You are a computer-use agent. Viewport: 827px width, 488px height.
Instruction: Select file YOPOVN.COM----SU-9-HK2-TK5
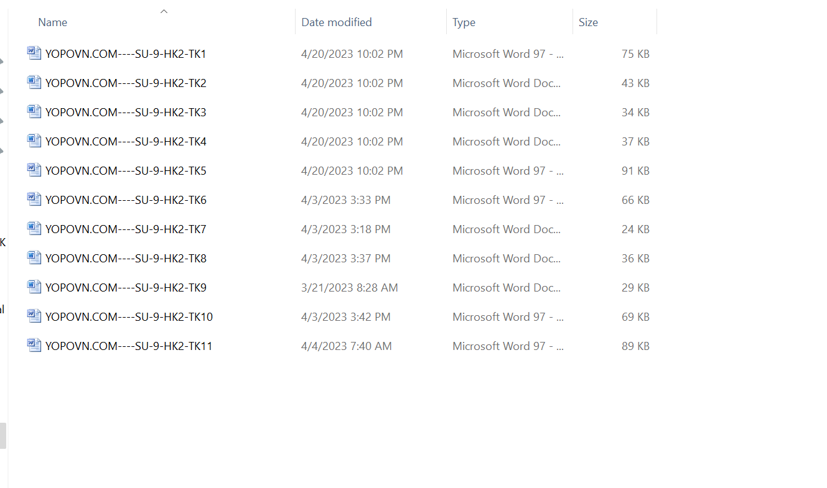pos(126,171)
